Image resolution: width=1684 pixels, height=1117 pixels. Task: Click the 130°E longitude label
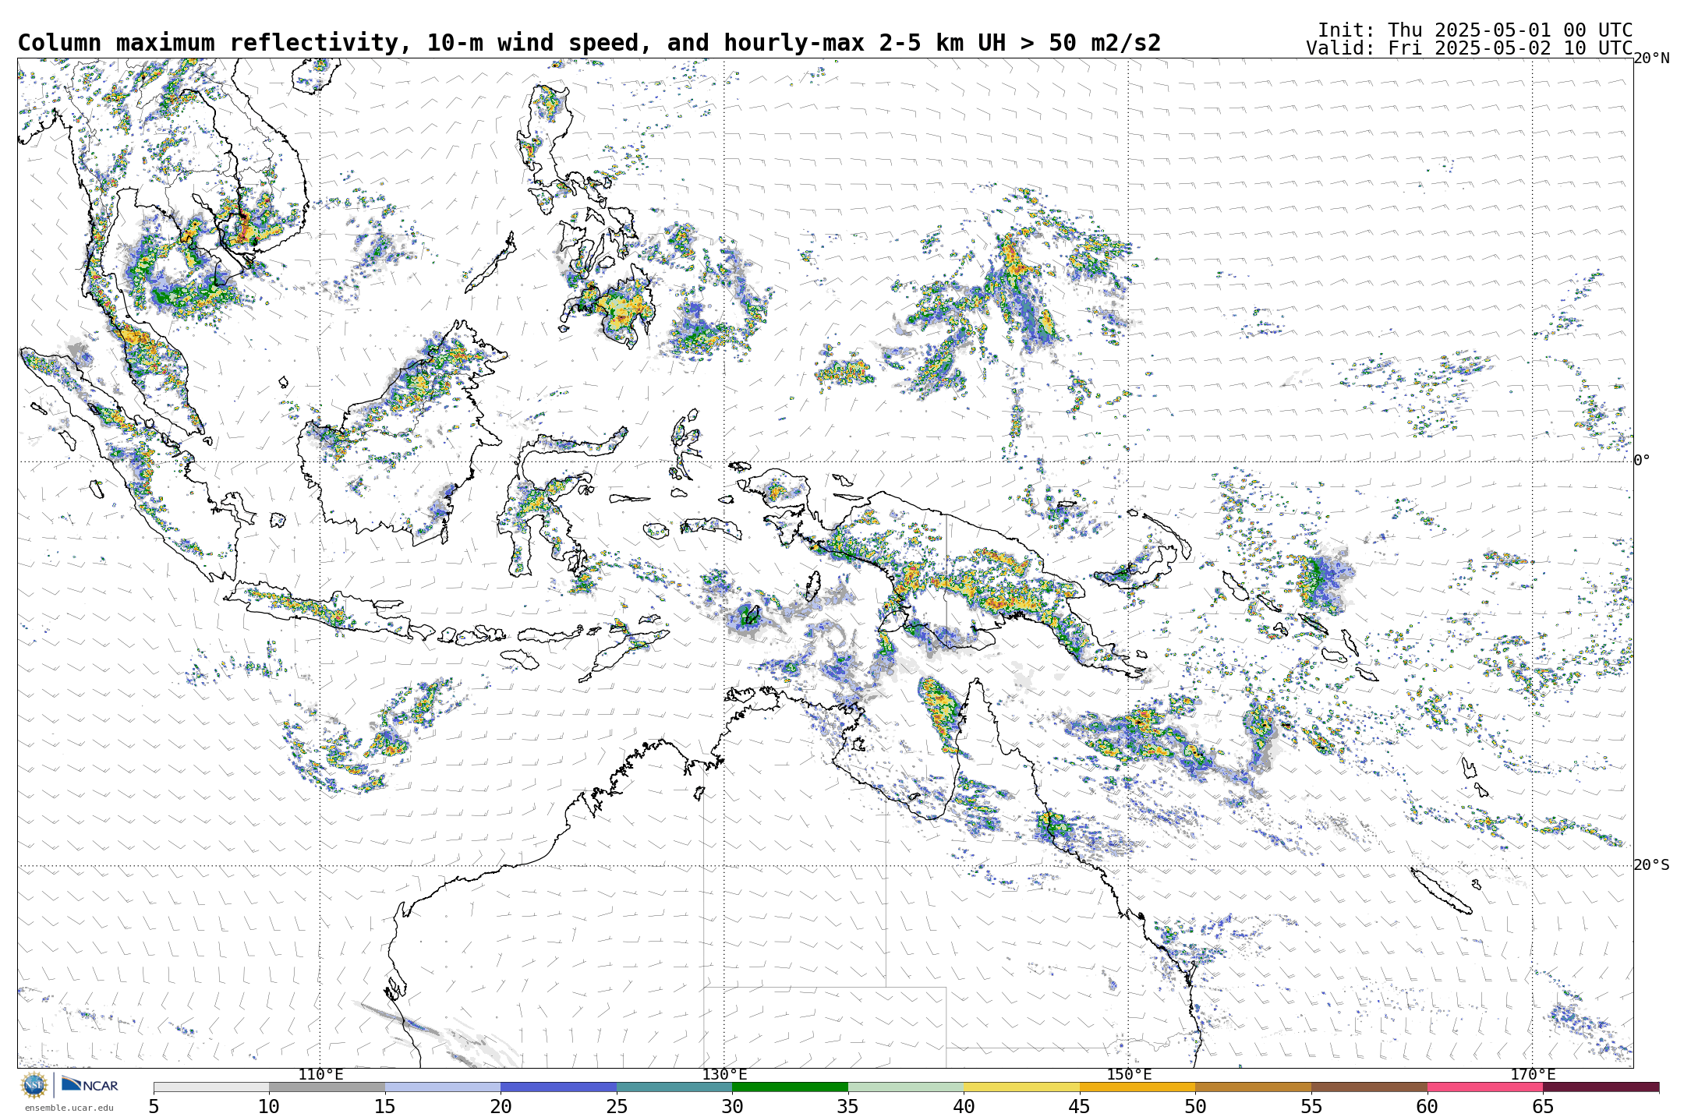coord(724,1075)
